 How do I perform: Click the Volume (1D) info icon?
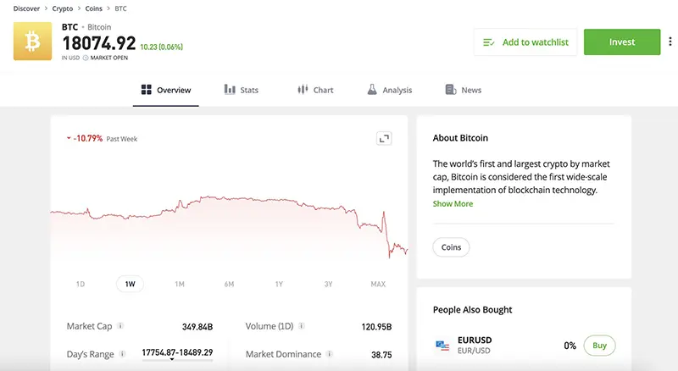(x=302, y=325)
